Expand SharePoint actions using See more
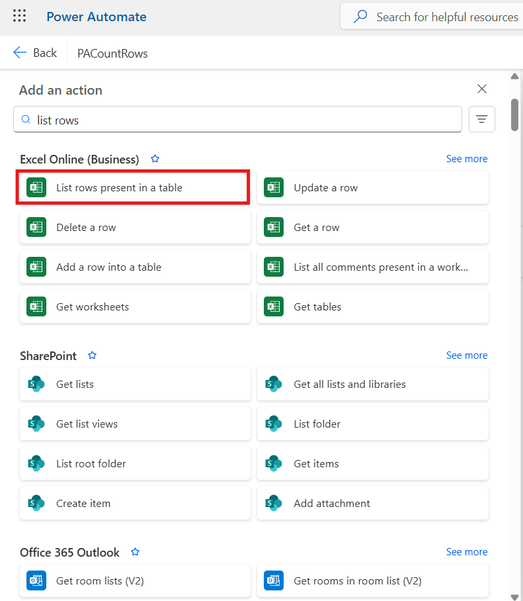The width and height of the screenshot is (523, 601). click(x=466, y=355)
